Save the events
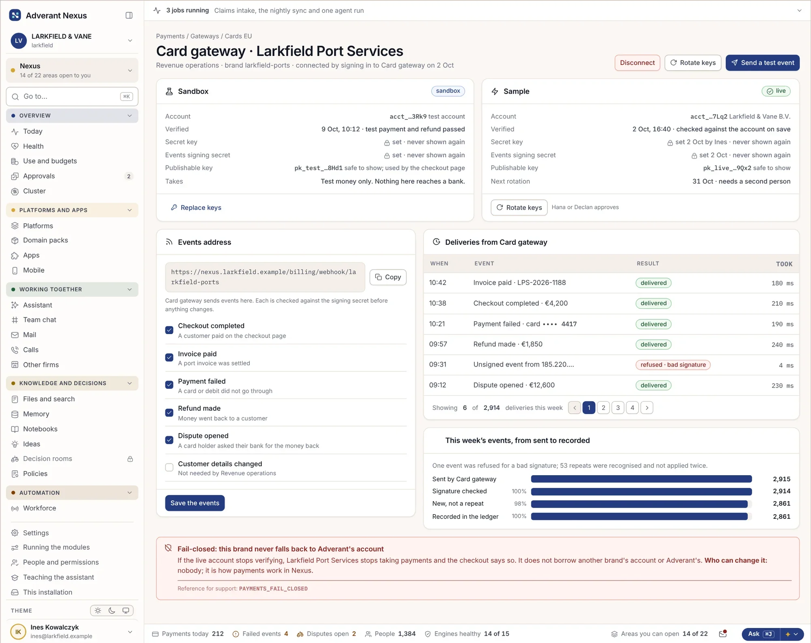The width and height of the screenshot is (811, 643). tap(195, 503)
